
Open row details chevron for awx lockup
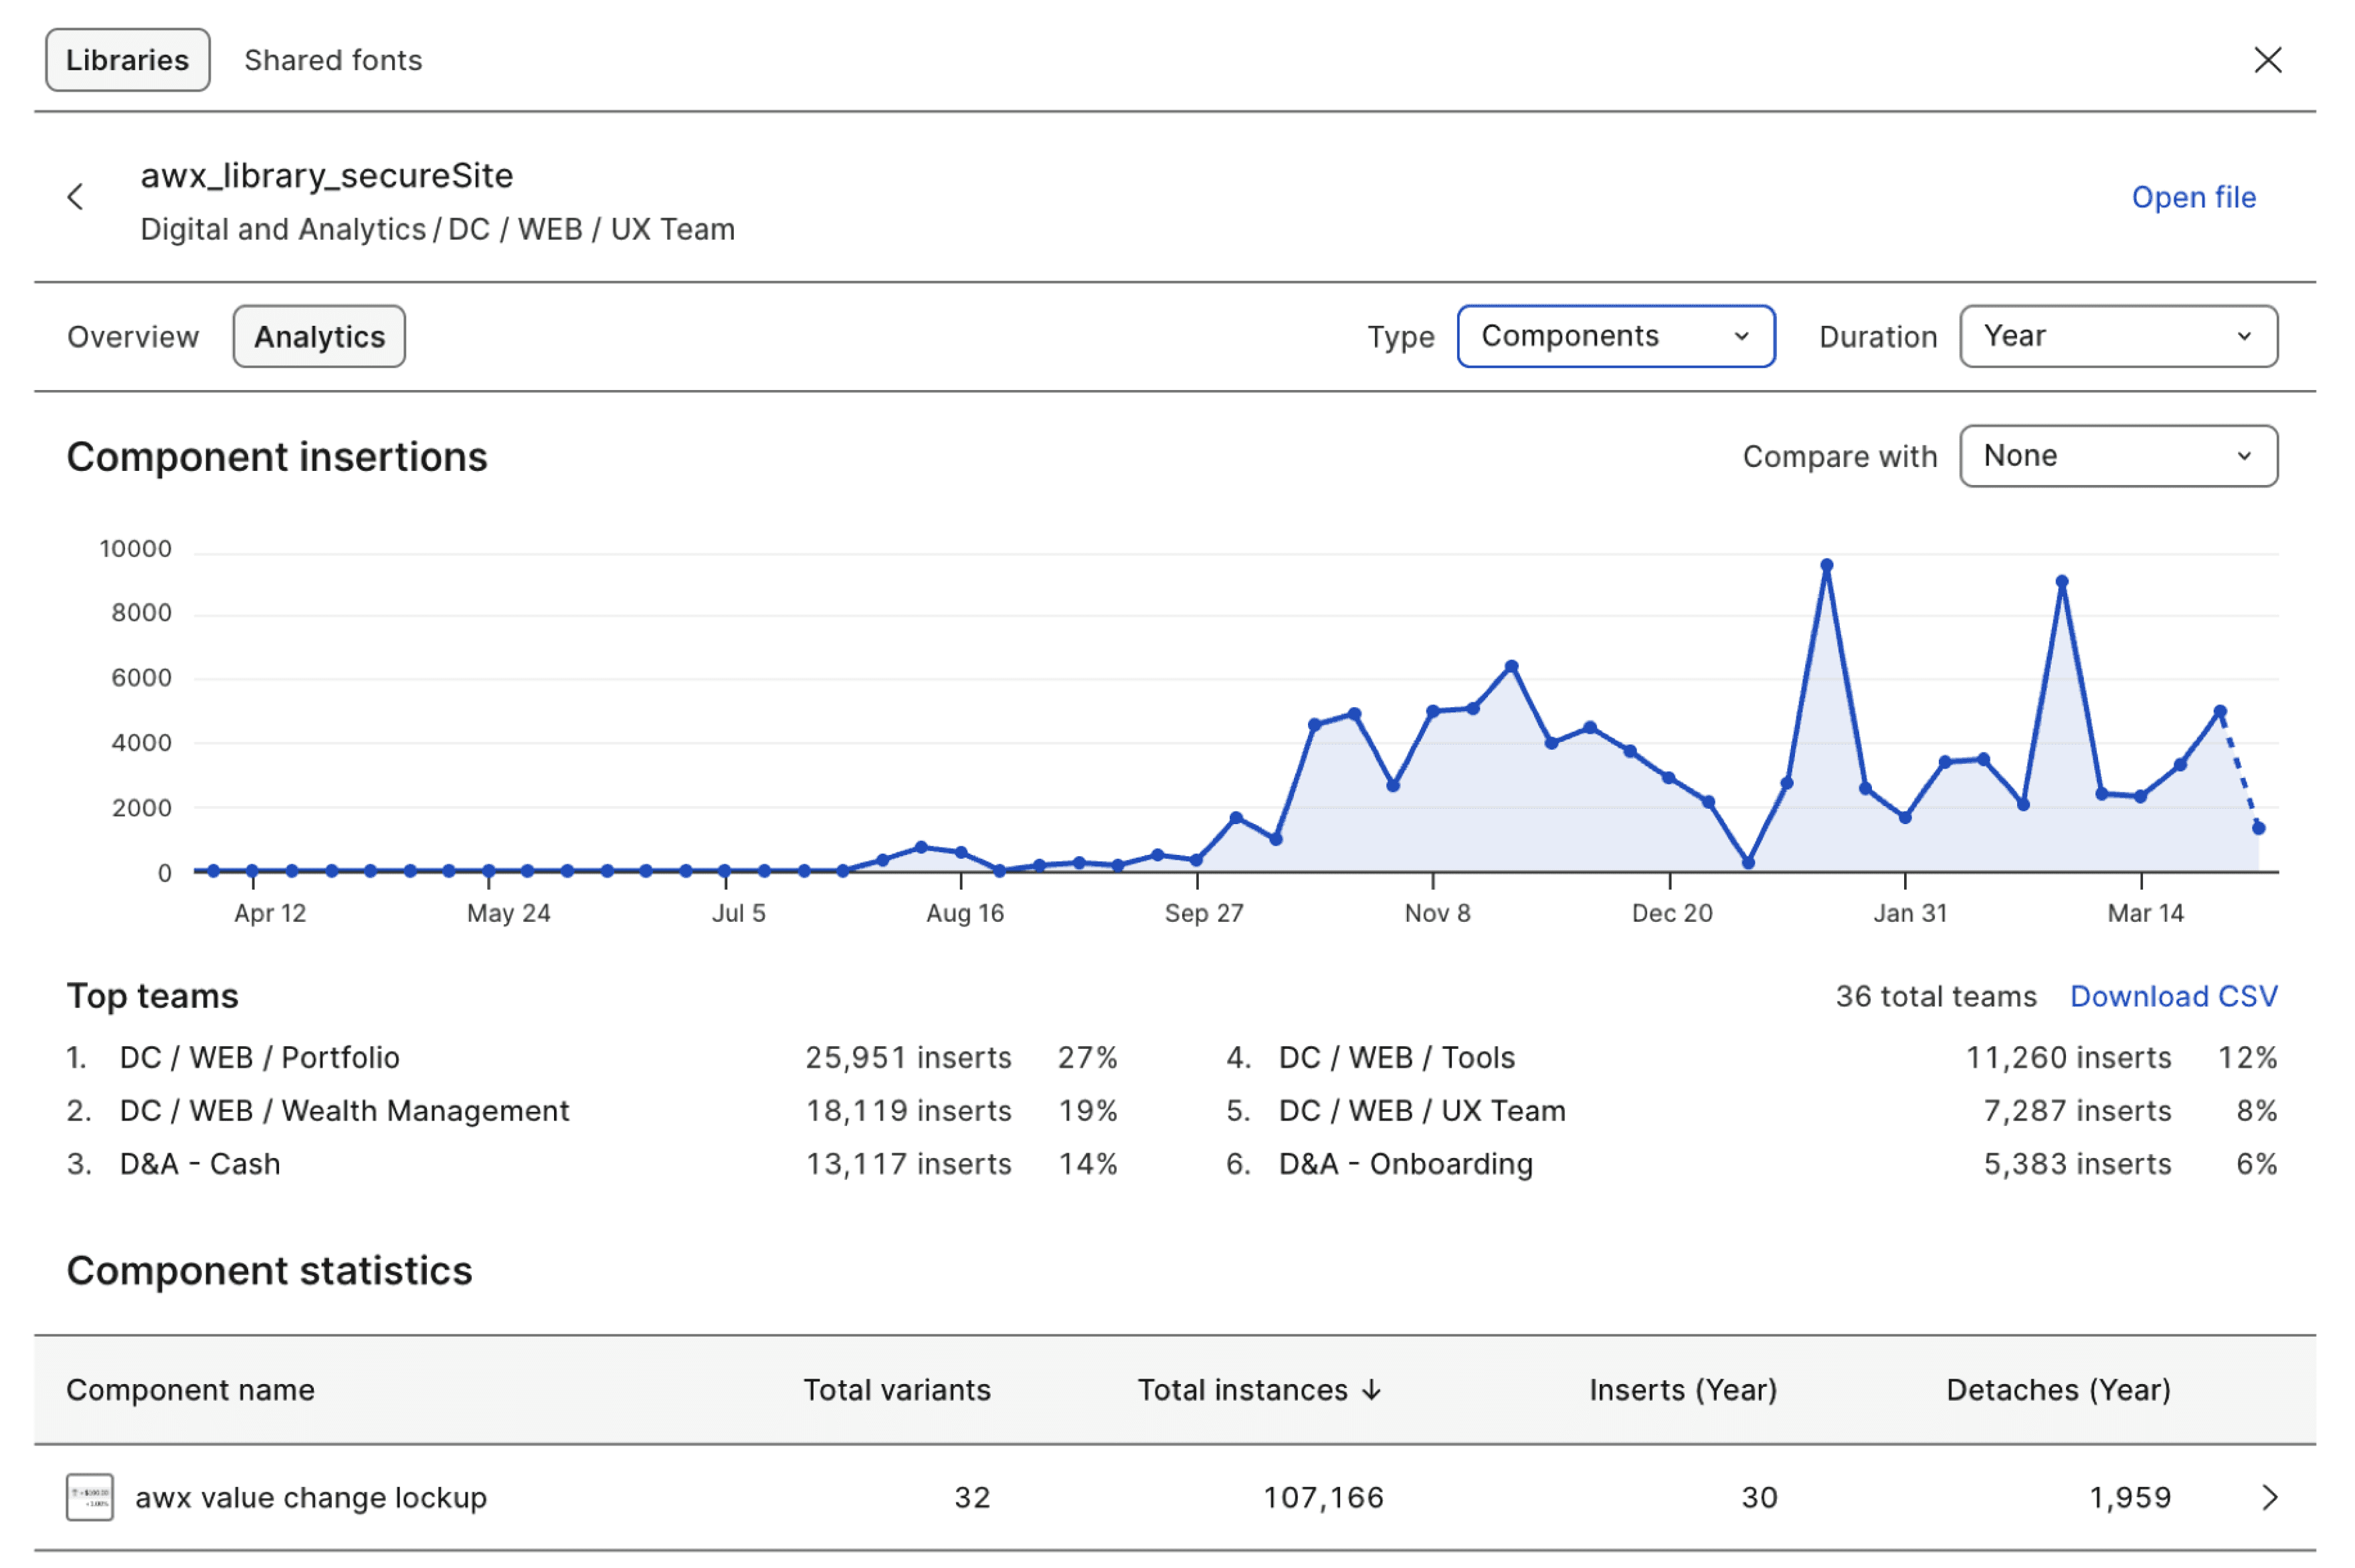pyautogui.click(x=2269, y=1497)
